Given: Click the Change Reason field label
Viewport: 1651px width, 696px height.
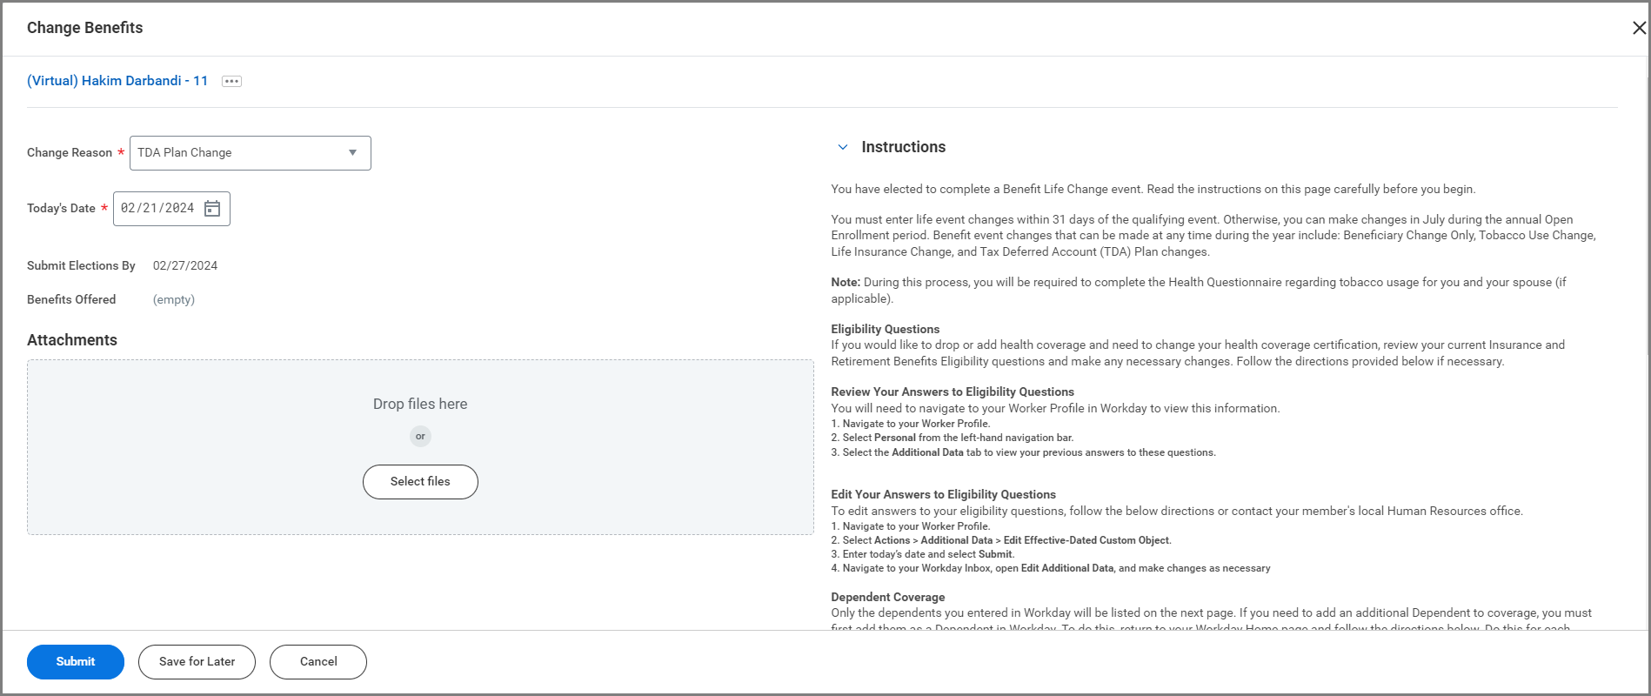Looking at the screenshot, I should point(70,153).
